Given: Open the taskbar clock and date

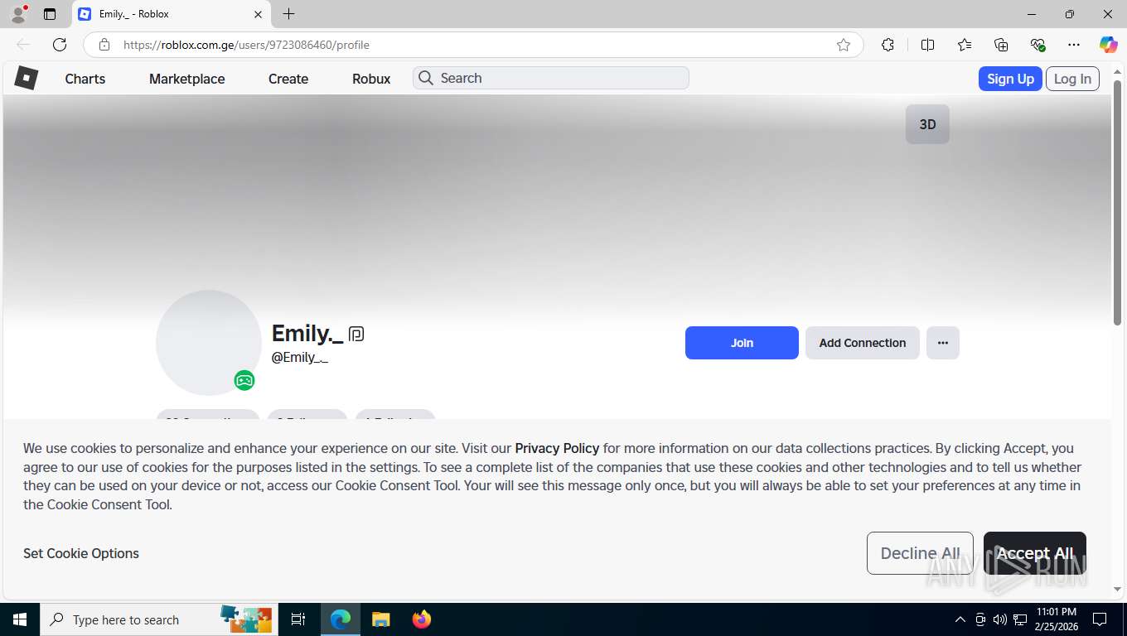Looking at the screenshot, I should point(1056,619).
